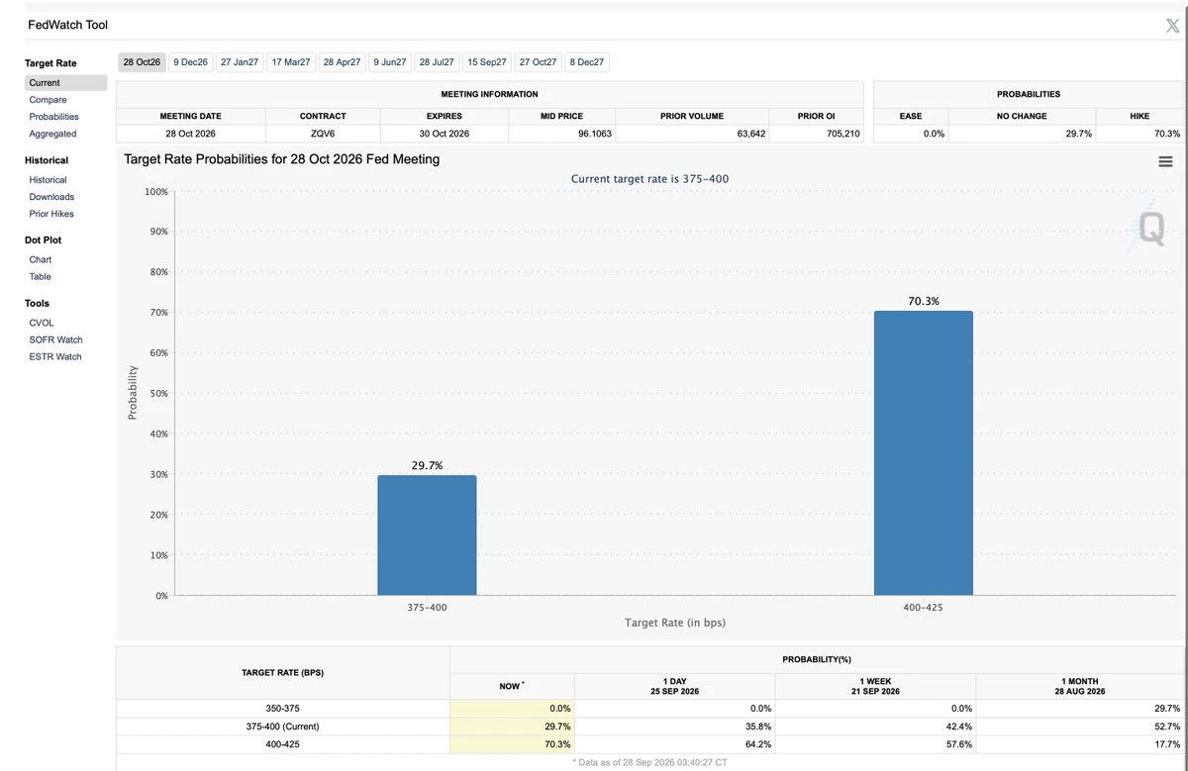This screenshot has width=1188, height=771.
Task: Click the FedWatch Tool title
Action: (68, 24)
